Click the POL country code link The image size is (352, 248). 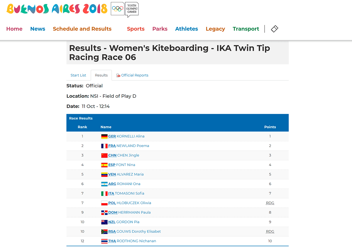click(112, 203)
